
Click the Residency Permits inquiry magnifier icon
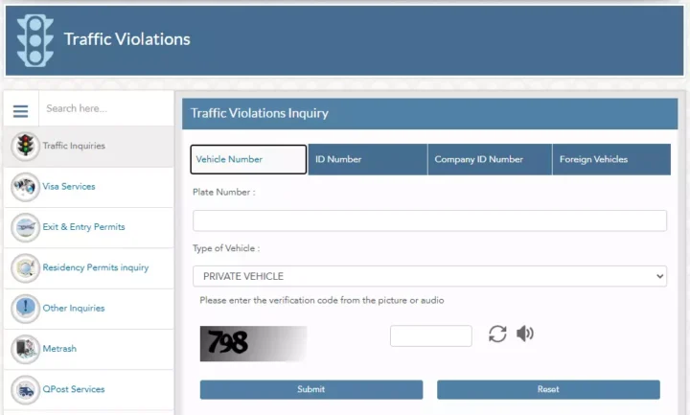pyautogui.click(x=25, y=267)
